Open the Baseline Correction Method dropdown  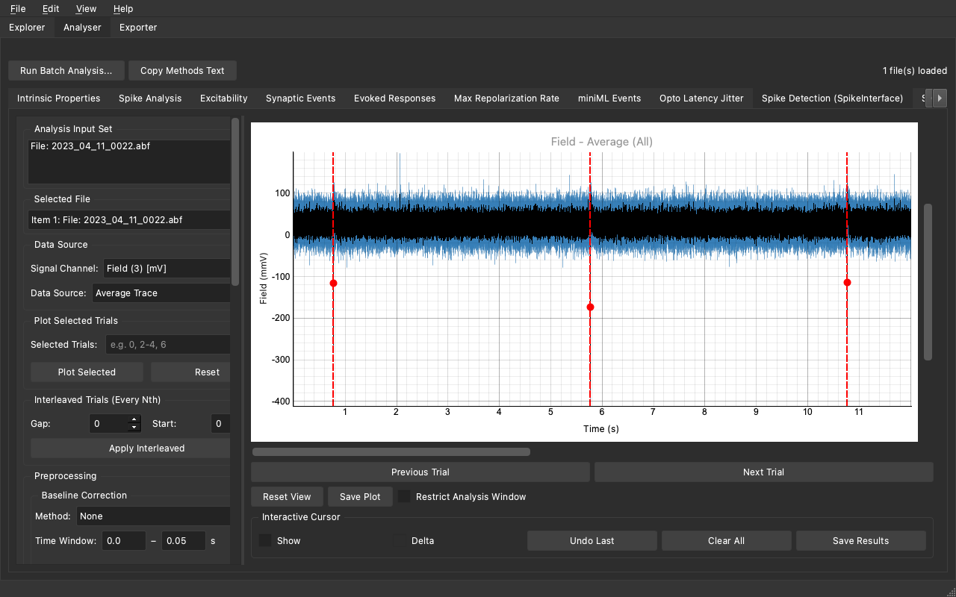coord(154,516)
